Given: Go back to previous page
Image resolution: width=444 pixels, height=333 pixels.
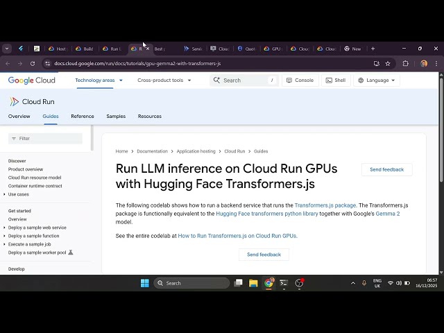Looking at the screenshot, I should click(8, 63).
